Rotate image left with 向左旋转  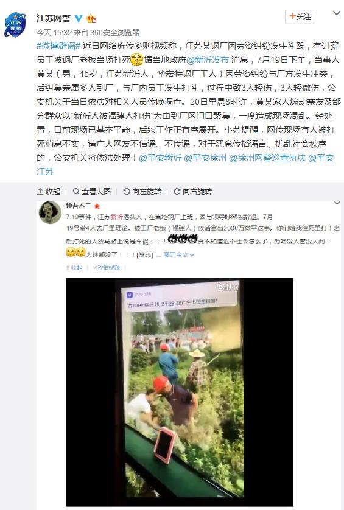142,191
